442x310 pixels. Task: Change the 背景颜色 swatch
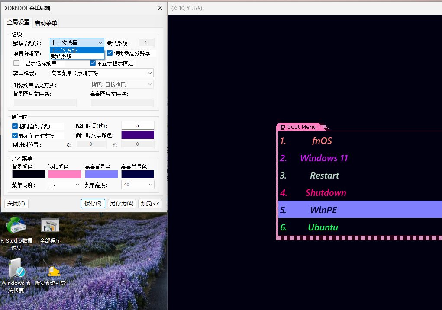click(x=29, y=174)
